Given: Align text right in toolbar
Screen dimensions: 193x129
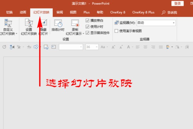Looking at the screenshot, I should pos(153,47).
